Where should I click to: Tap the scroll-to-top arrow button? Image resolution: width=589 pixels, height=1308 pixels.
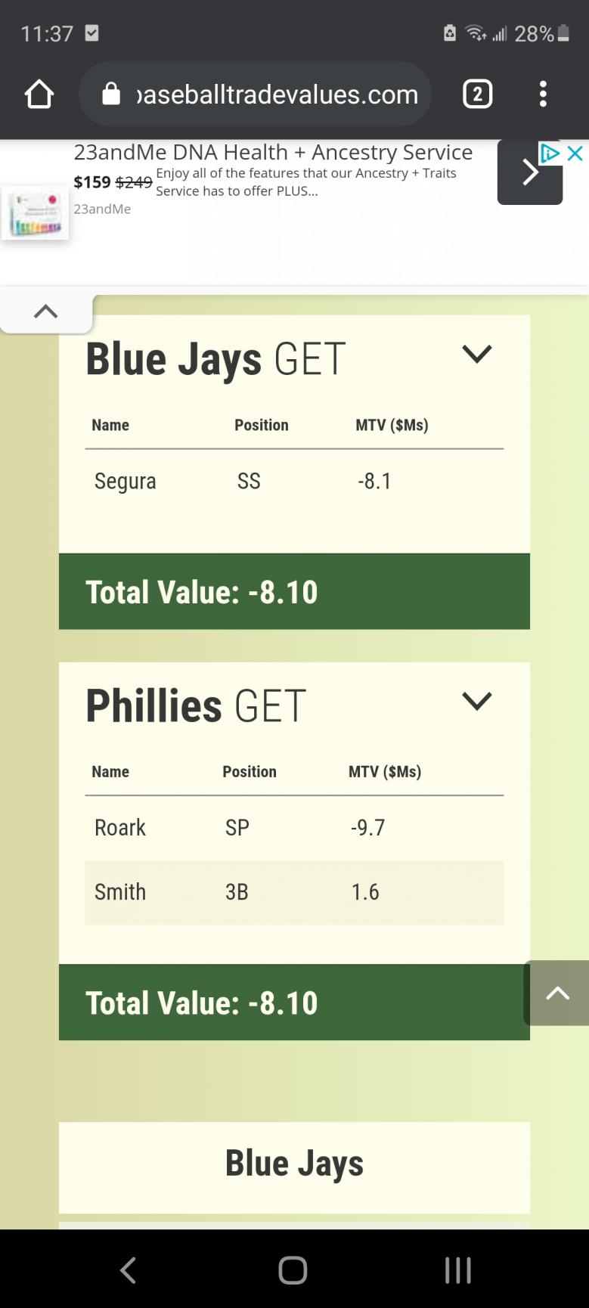point(557,993)
